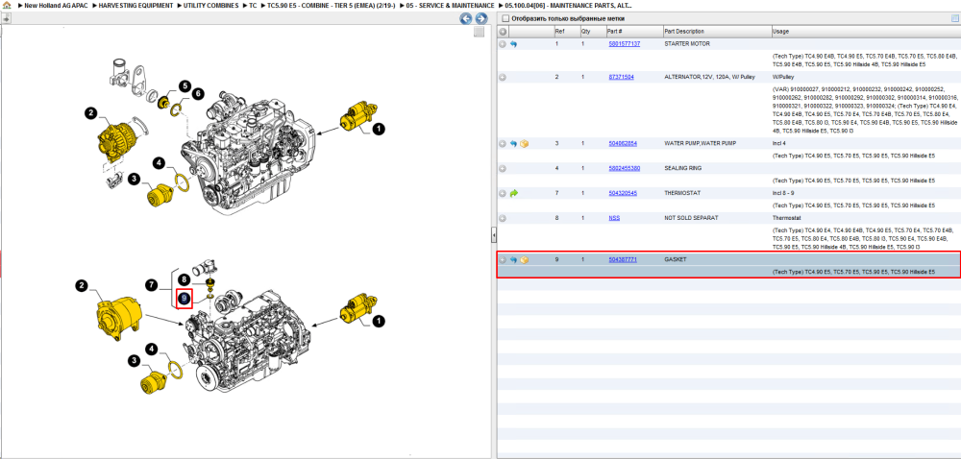
Task: Open part number 504062854
Action: 623,144
